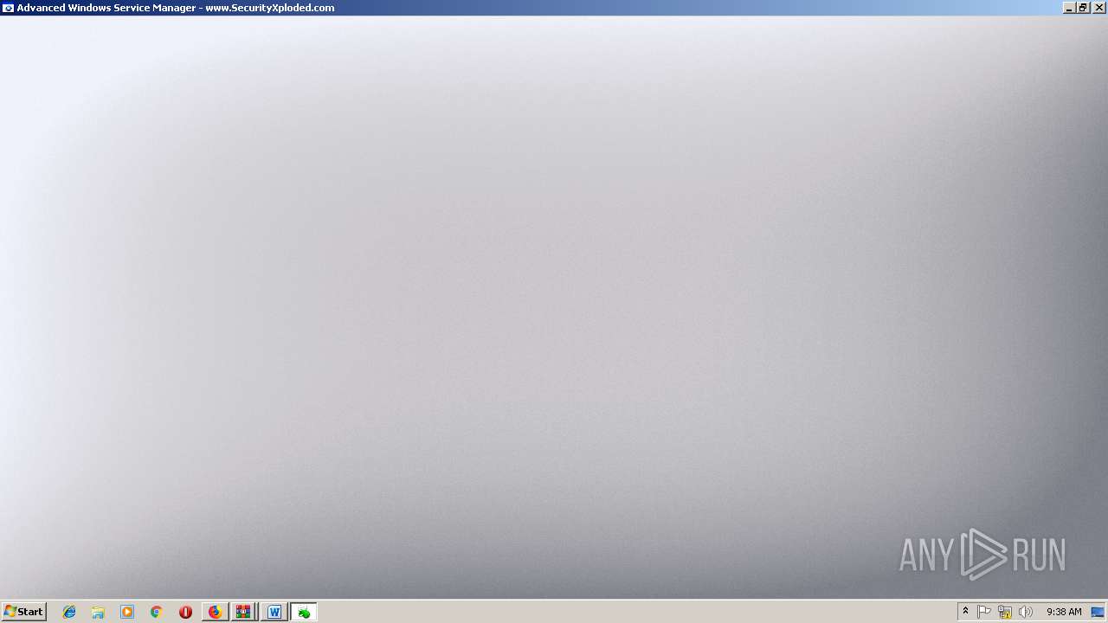Open network status tray icon
The width and height of the screenshot is (1108, 623).
pyautogui.click(x=1005, y=612)
